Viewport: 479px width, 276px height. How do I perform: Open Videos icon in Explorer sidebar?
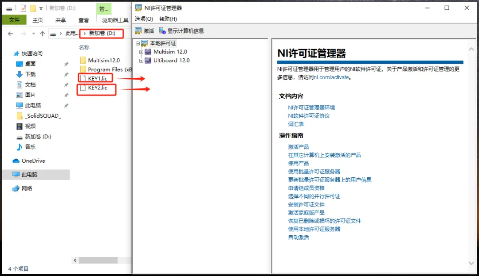tap(19, 126)
